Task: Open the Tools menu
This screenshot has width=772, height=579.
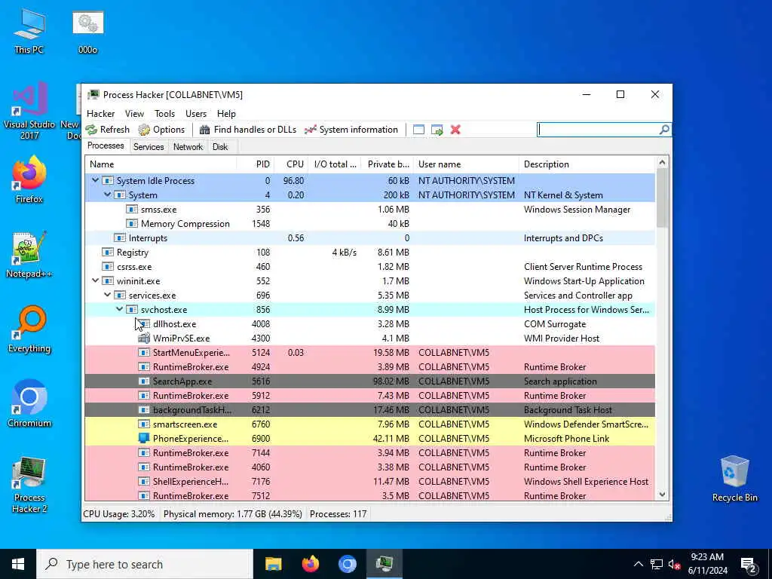Action: click(164, 114)
